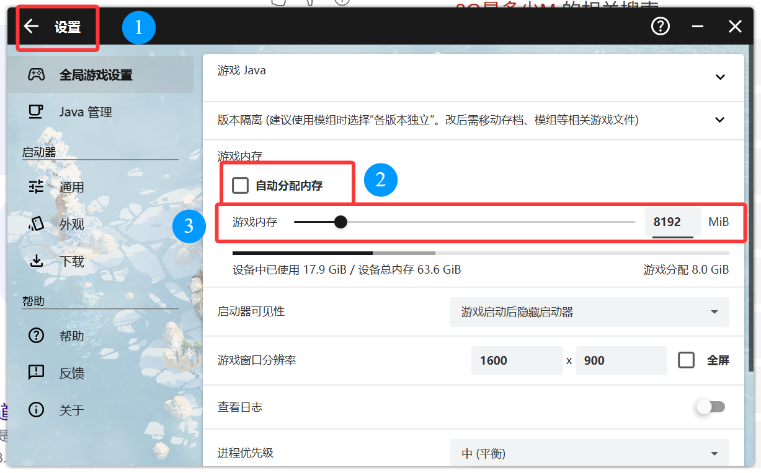761x473 pixels.
Task: Click the MiB unit label
Action: [719, 222]
